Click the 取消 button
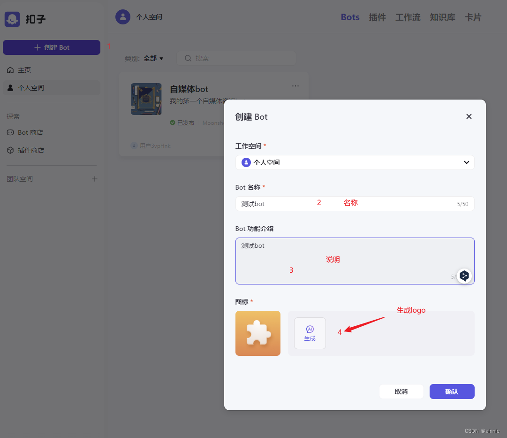Viewport: 507px width, 438px height. point(401,392)
